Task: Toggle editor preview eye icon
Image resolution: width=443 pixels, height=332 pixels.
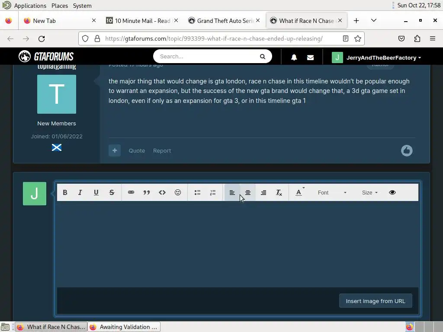Action: 392,192
